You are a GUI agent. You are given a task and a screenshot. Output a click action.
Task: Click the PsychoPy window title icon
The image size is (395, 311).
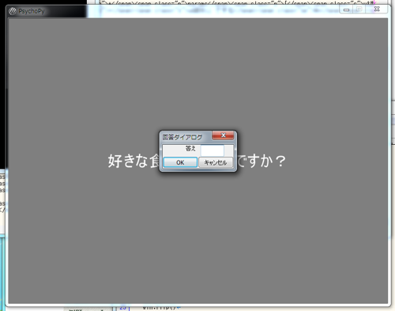[13, 11]
